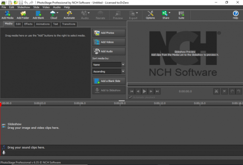Open the Cloud upload tool
The width and height of the screenshot is (243, 165).
(54, 15)
